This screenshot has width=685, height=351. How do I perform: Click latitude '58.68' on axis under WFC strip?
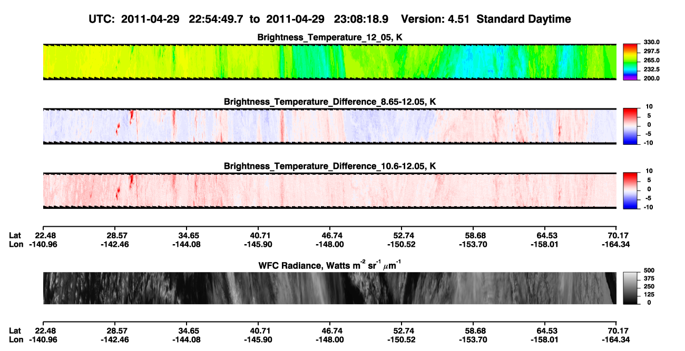[x=474, y=331]
